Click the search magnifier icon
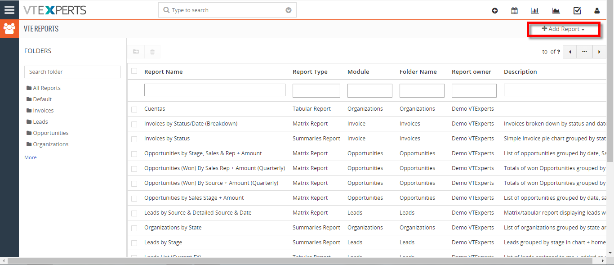The image size is (614, 265). pos(166,10)
